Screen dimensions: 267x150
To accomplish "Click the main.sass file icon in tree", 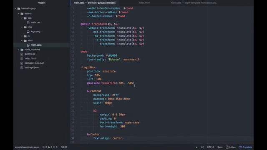I will 28,45.
